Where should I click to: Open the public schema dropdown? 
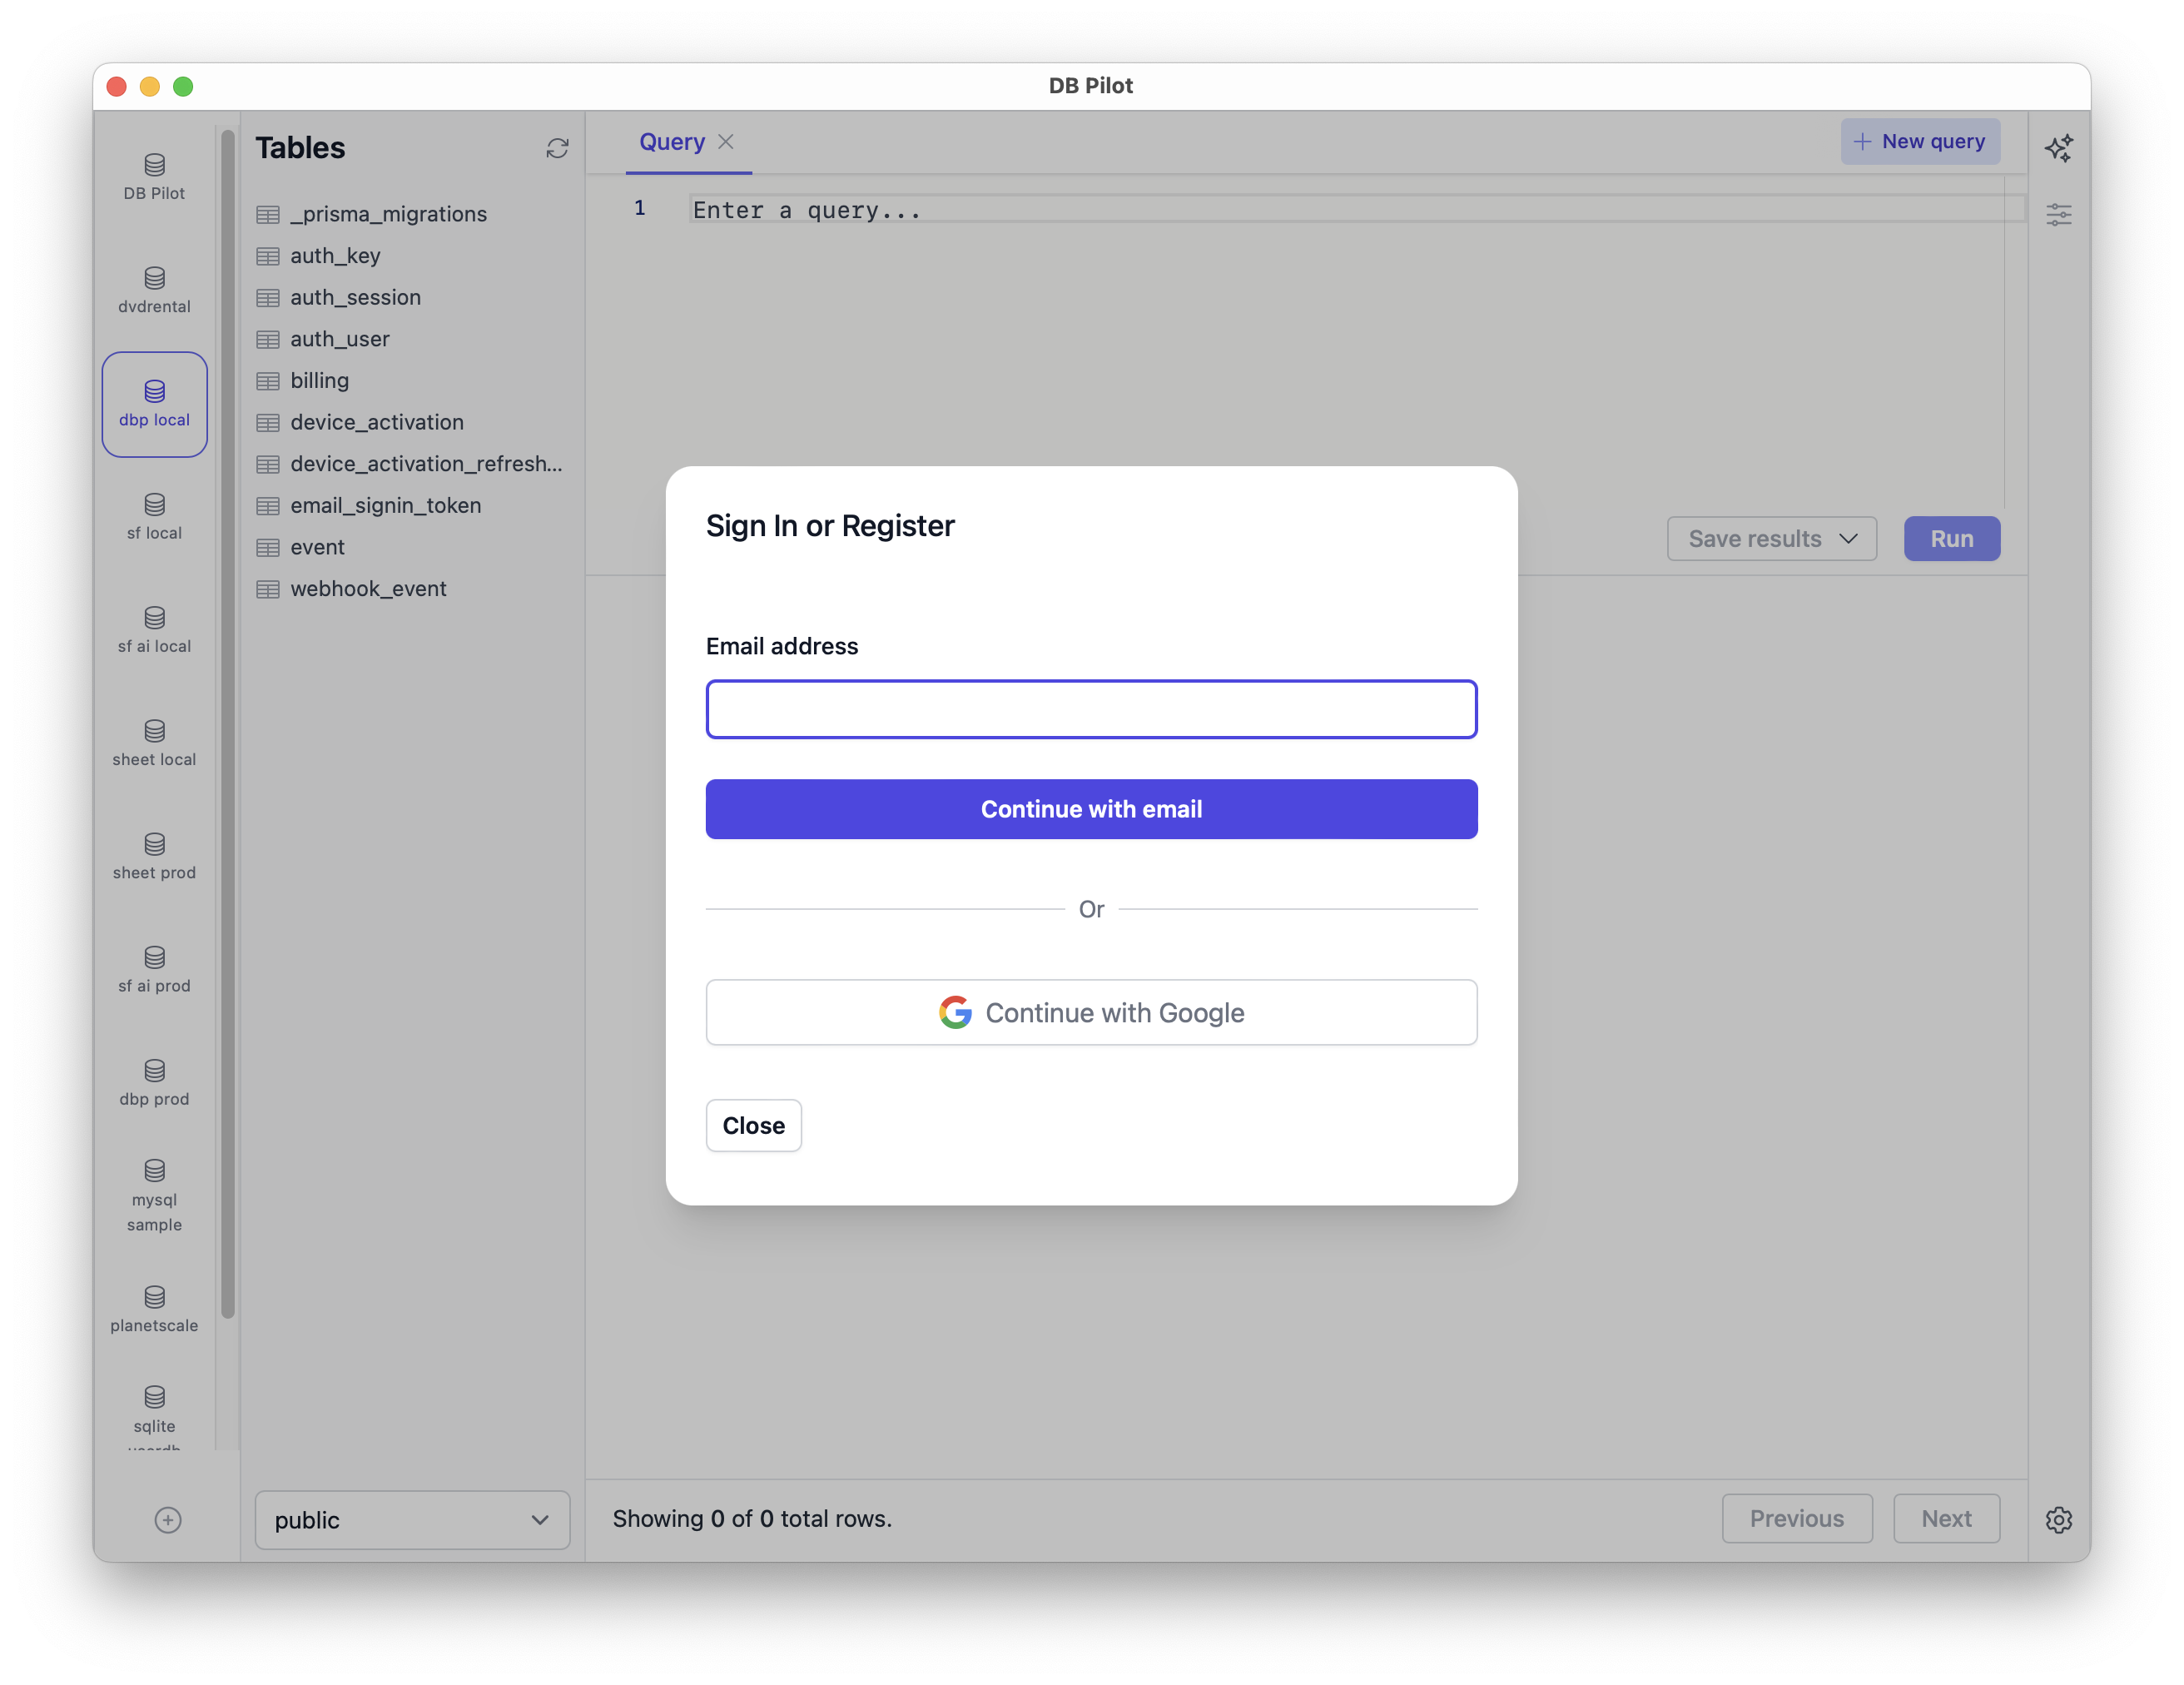click(409, 1517)
